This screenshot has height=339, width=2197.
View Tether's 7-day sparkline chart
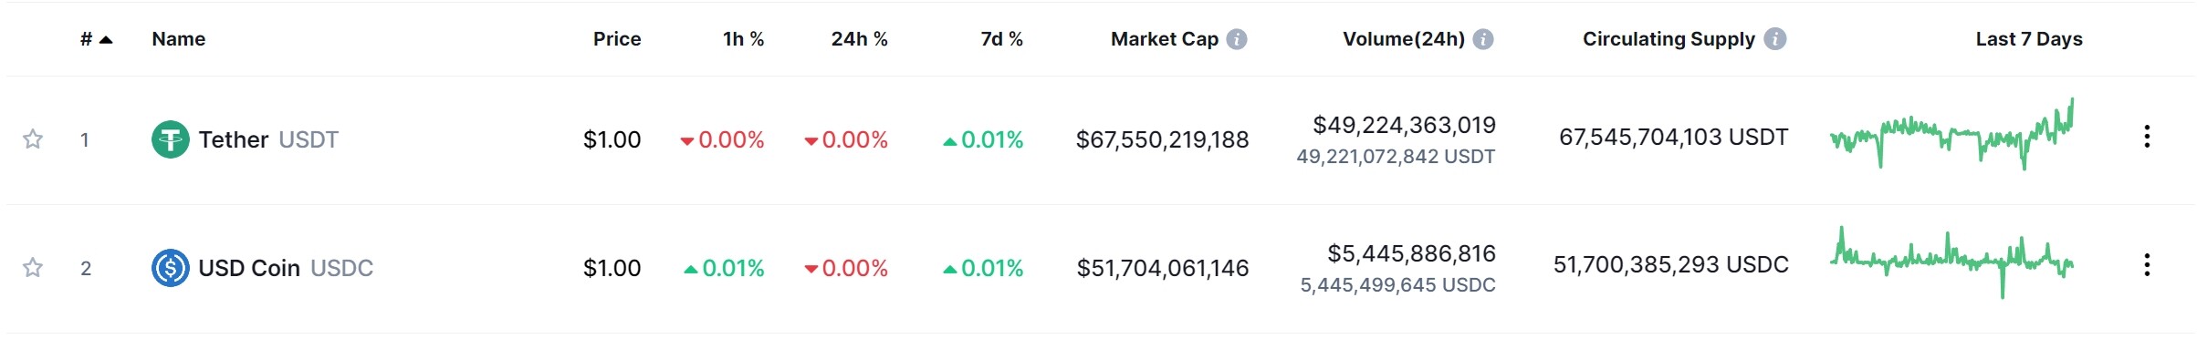[1951, 135]
